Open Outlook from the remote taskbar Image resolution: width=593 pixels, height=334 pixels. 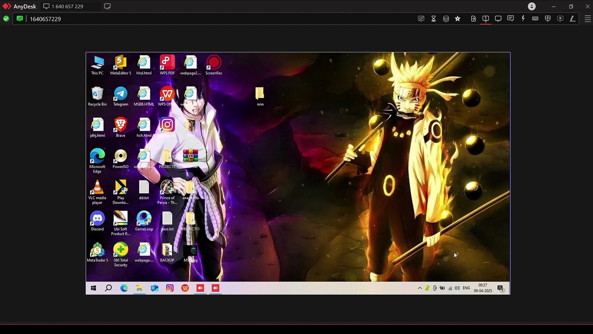point(154,288)
